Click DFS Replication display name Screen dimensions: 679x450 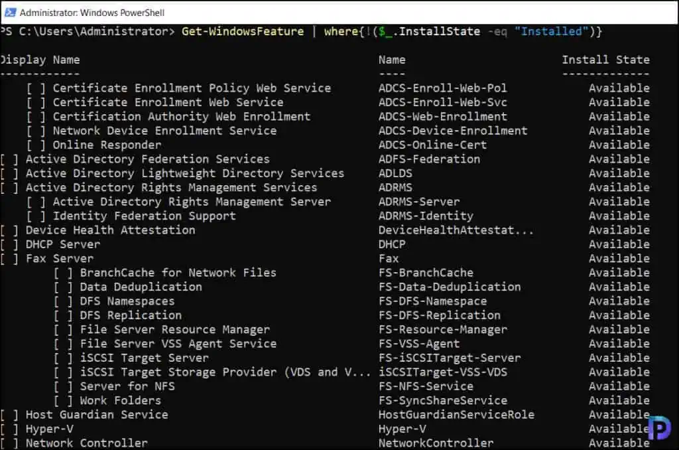click(x=131, y=315)
